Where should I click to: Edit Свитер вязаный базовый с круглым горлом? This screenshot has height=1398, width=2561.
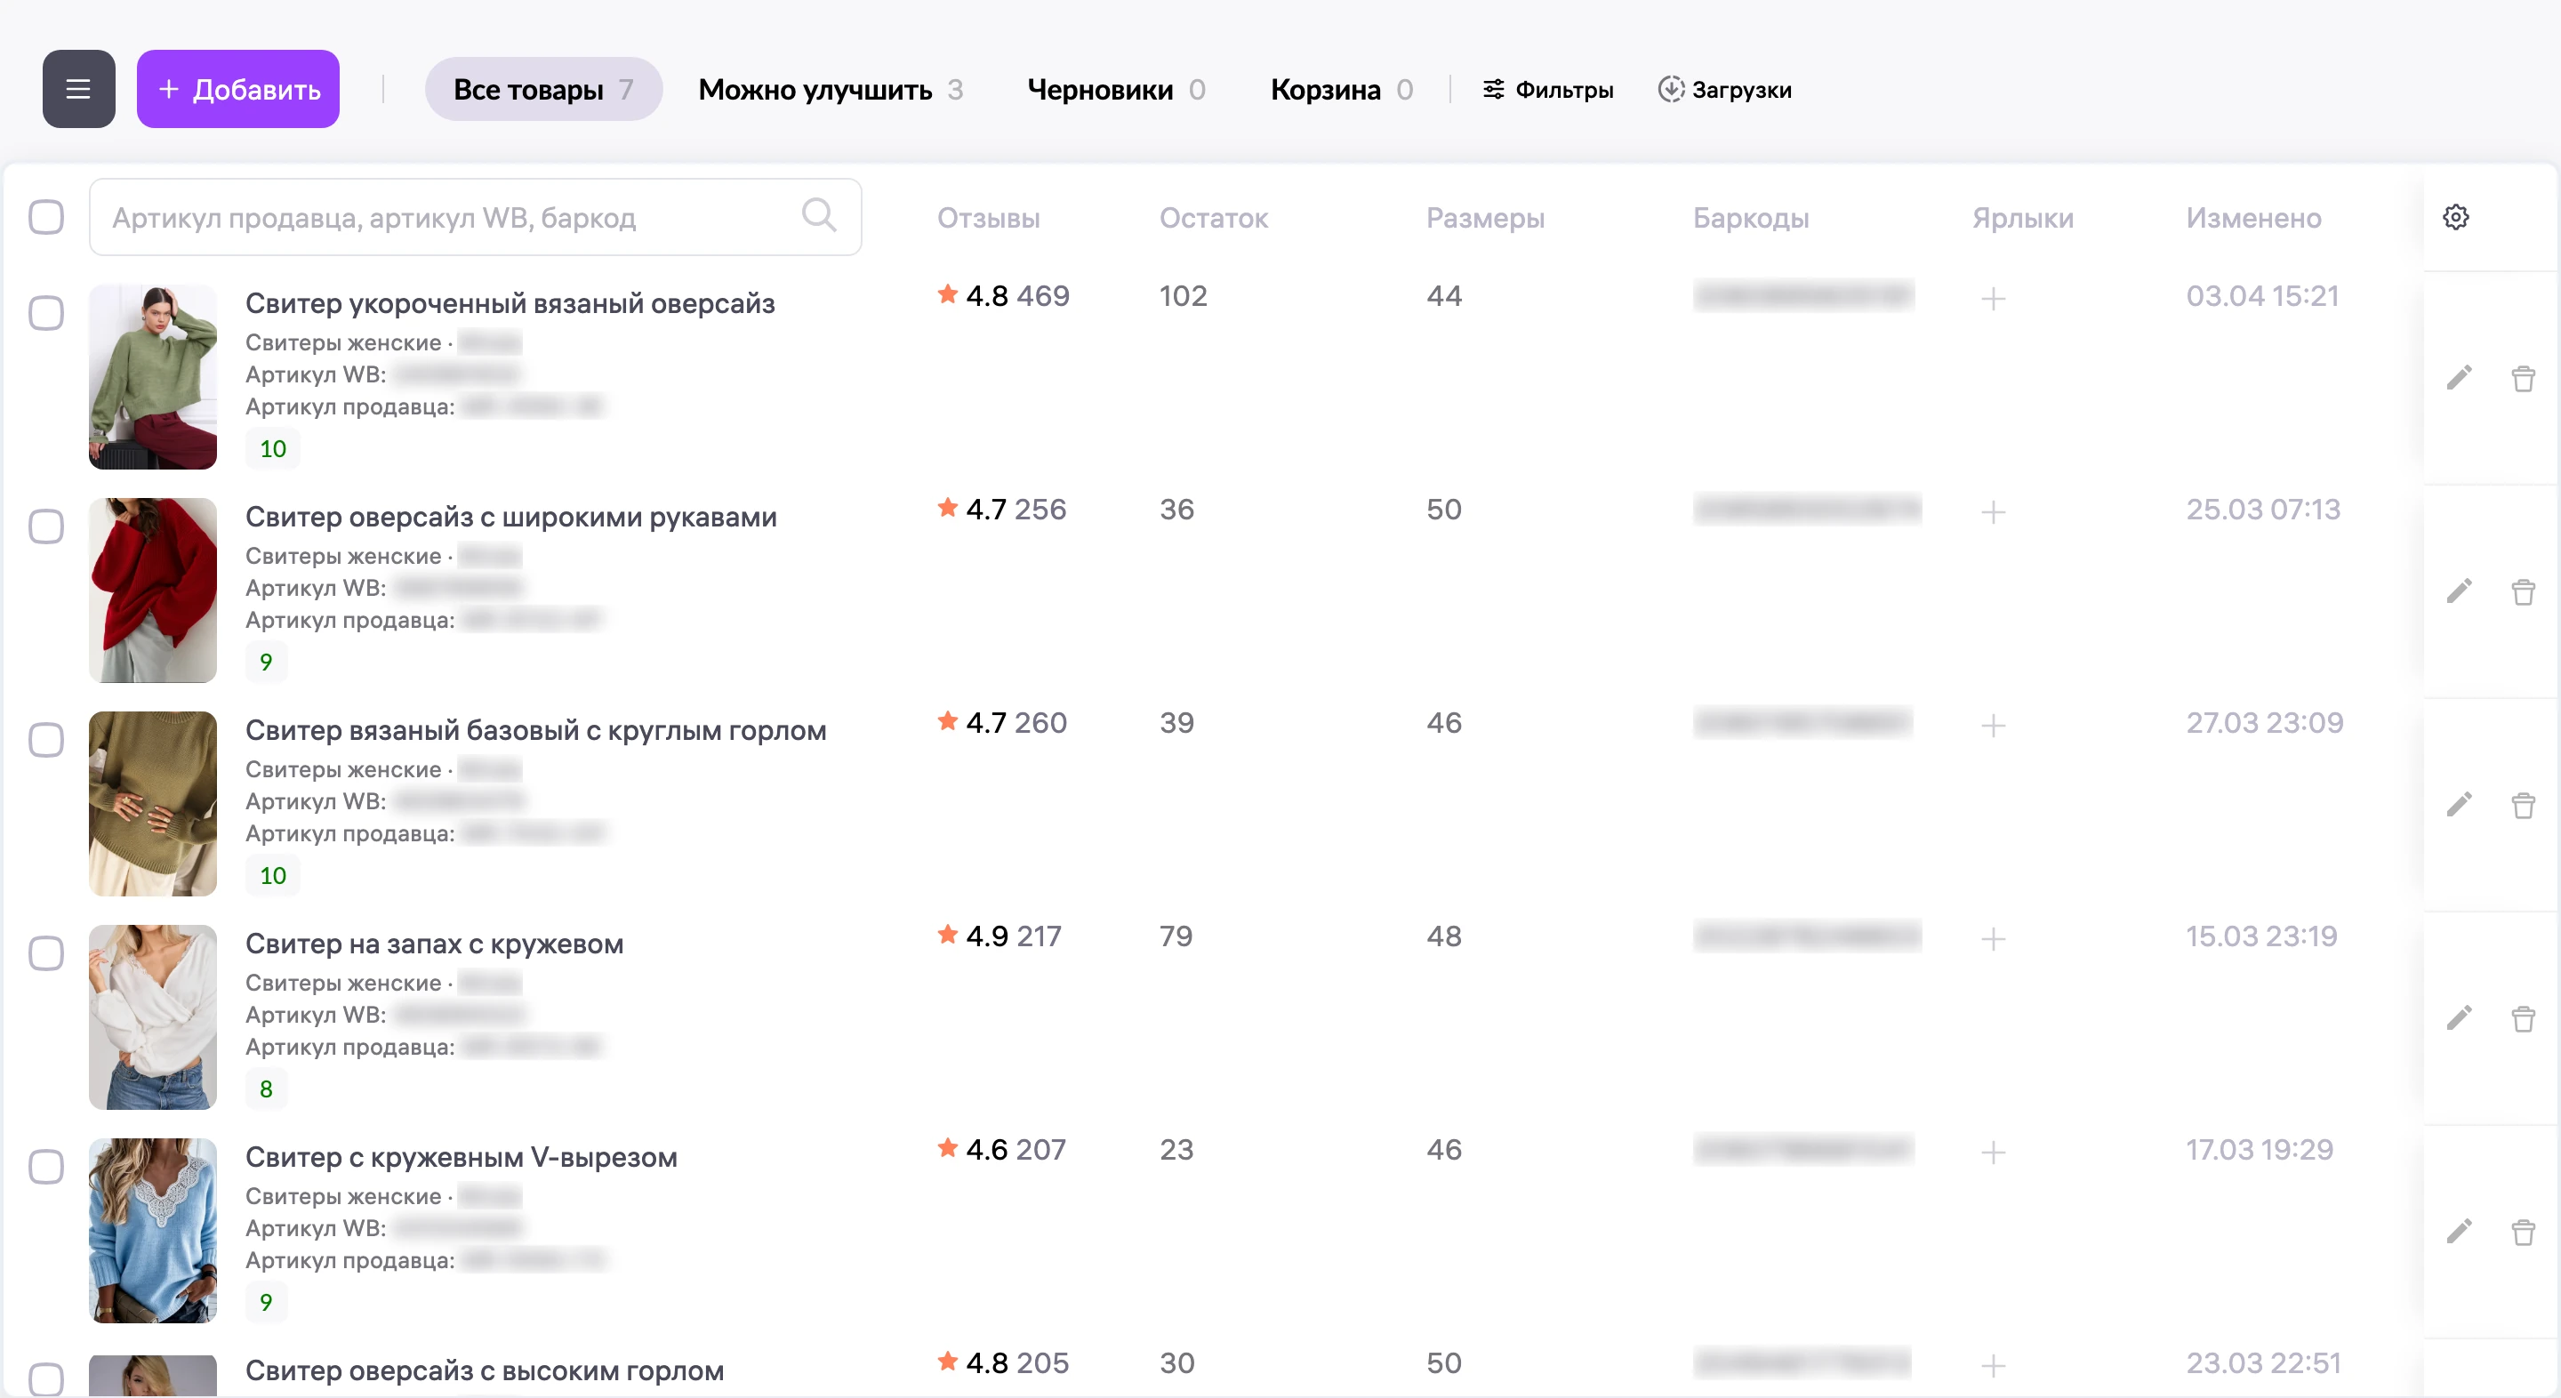pyautogui.click(x=2460, y=805)
